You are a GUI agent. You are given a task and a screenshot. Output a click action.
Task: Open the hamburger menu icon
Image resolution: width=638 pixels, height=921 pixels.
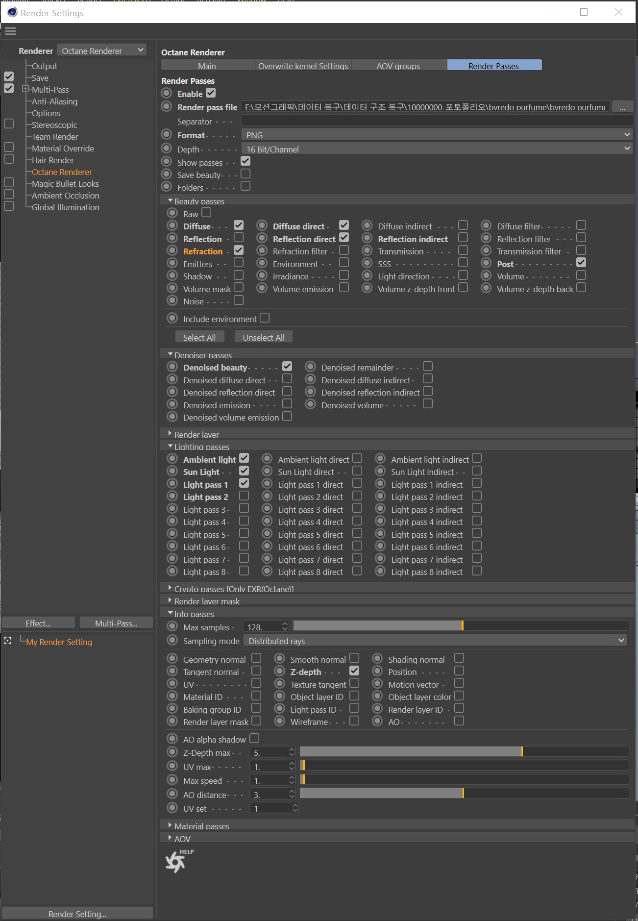point(10,31)
